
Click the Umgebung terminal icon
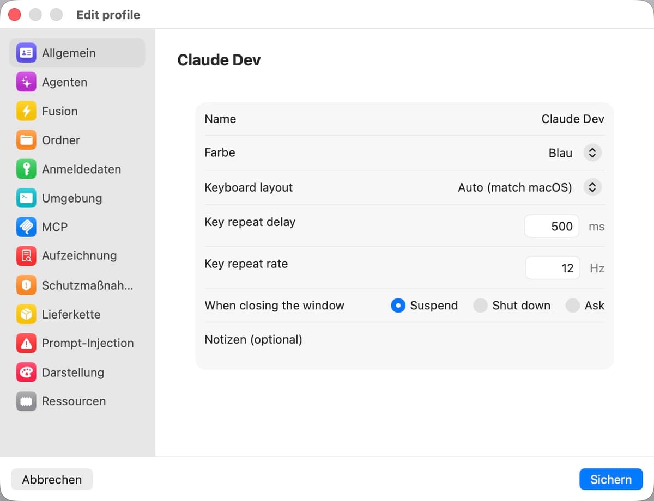(26, 198)
